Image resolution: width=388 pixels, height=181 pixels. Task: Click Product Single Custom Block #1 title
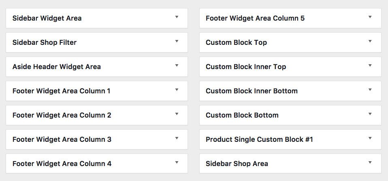coord(259,139)
